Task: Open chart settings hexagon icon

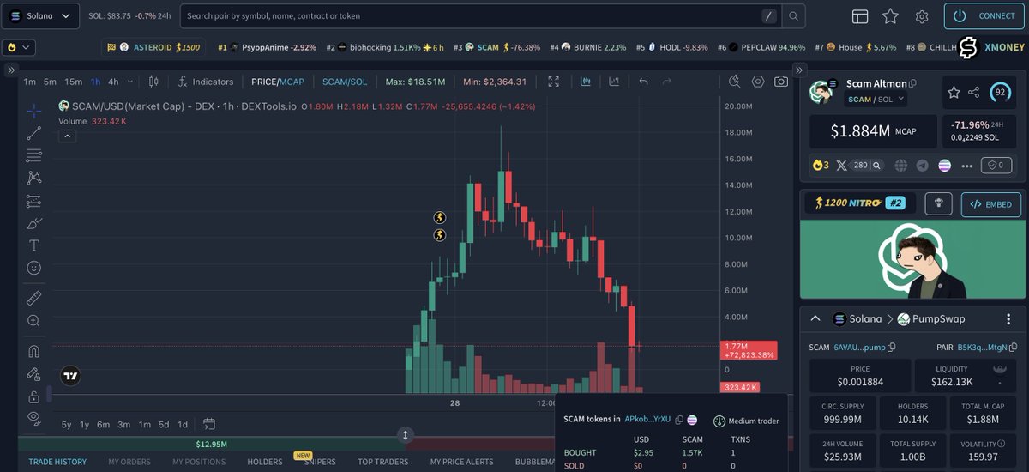Action: click(758, 82)
